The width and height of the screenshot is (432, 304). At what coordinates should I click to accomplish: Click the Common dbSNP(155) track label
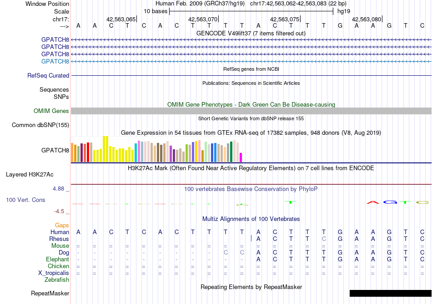40,125
